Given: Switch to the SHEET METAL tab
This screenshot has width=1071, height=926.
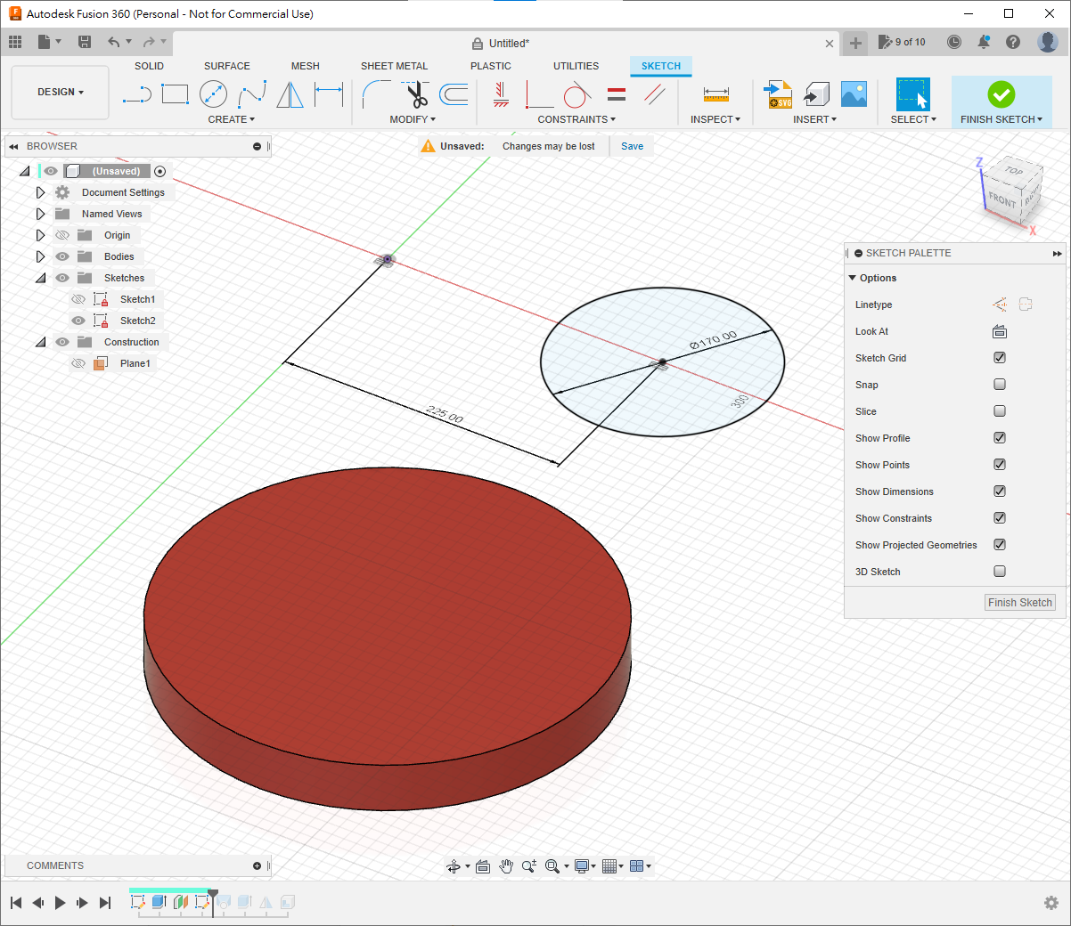Looking at the screenshot, I should click(394, 66).
